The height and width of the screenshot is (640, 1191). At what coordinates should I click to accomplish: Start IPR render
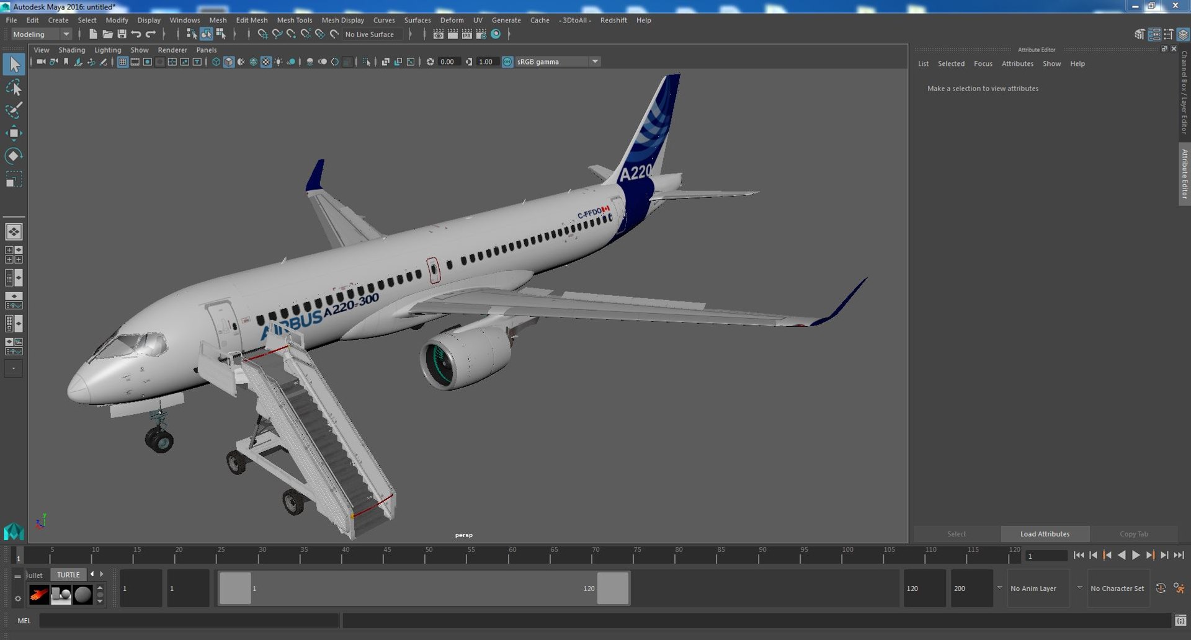point(466,34)
